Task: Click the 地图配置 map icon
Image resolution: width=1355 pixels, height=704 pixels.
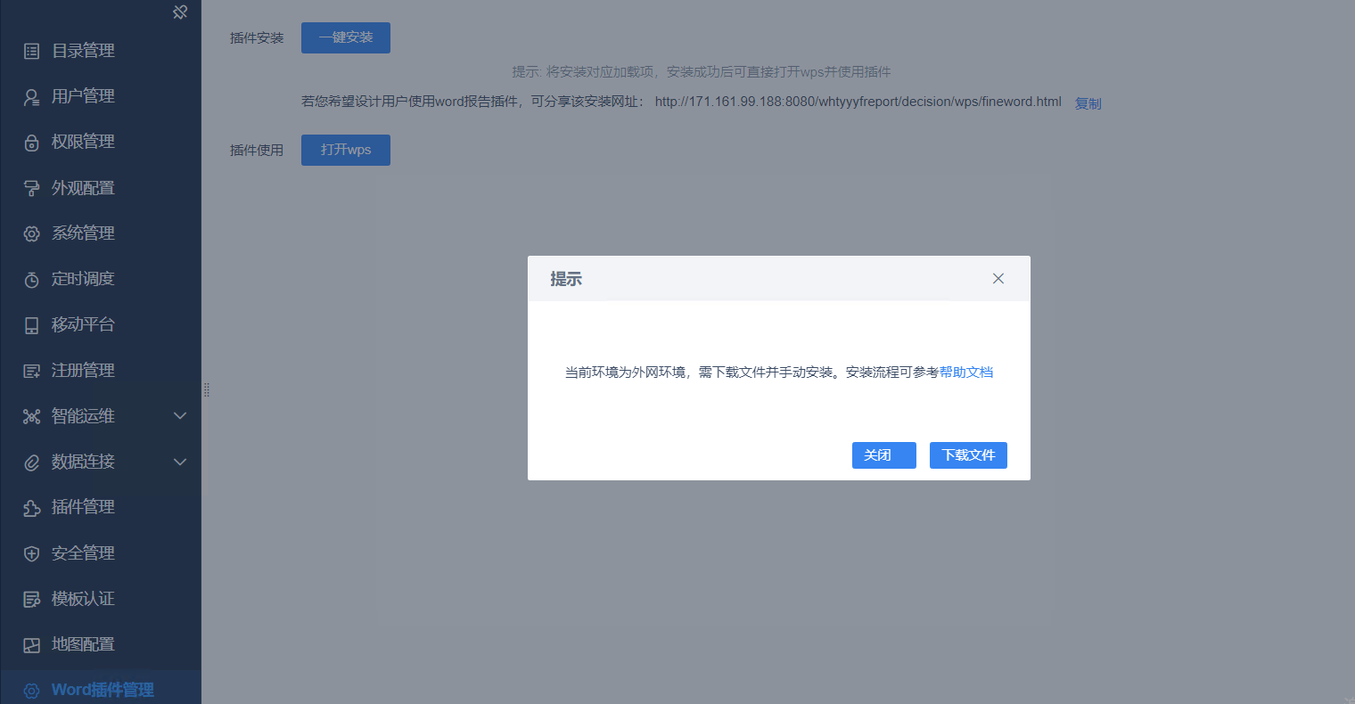Action: [x=31, y=645]
